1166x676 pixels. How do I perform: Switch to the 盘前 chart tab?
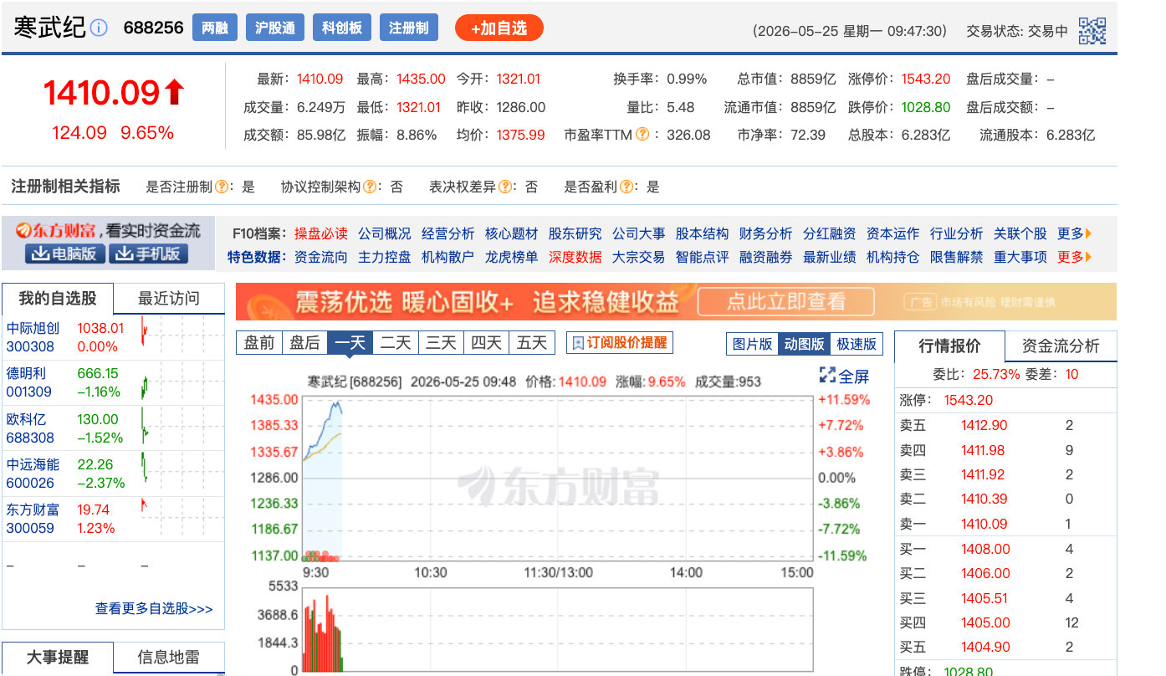coord(259,342)
